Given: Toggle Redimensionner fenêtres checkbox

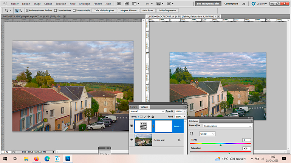Looking at the screenshot, I should tap(27, 11).
